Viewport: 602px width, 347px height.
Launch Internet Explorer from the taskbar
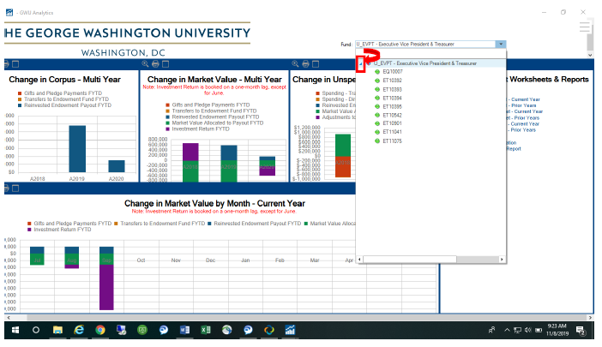[79, 330]
